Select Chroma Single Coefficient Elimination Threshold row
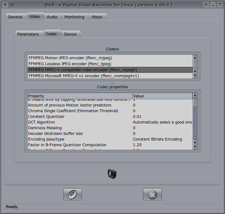Viewport: 225px width, 214px height. pyautogui.click(x=110, y=111)
